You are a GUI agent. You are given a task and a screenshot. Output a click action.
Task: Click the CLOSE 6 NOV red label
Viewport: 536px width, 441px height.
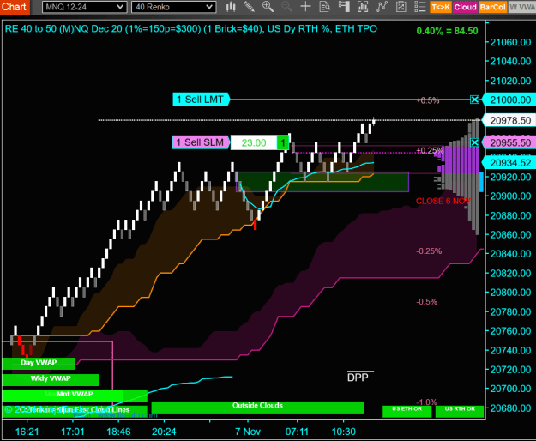point(443,201)
